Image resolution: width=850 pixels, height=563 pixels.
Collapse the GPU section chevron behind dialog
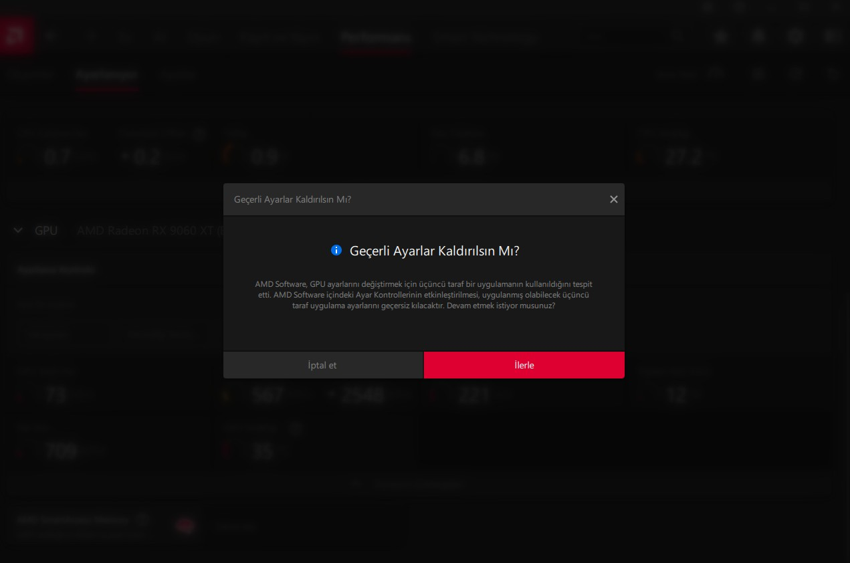tap(18, 231)
